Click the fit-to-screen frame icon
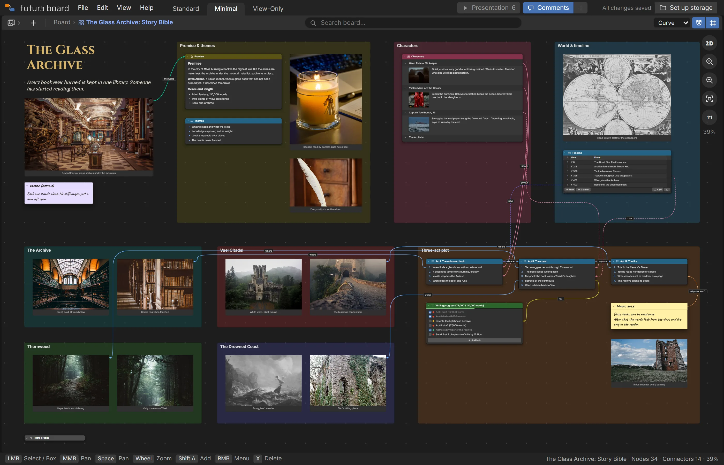 point(709,99)
